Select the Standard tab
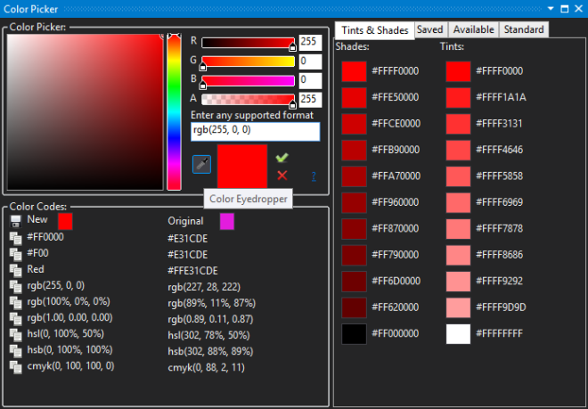Screen dimensions: 588x409 pyautogui.click(x=523, y=29)
